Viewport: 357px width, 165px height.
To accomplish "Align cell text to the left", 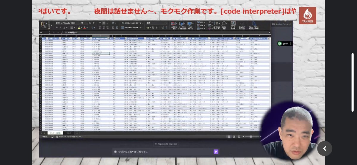I will [100, 27].
